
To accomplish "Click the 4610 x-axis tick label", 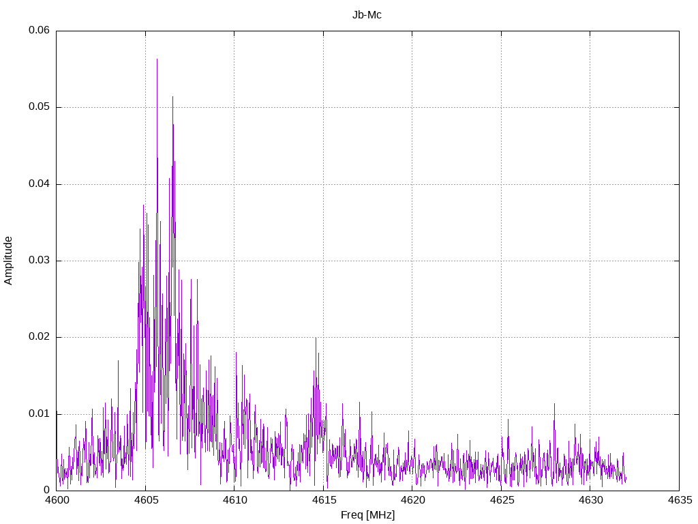I will tap(235, 500).
